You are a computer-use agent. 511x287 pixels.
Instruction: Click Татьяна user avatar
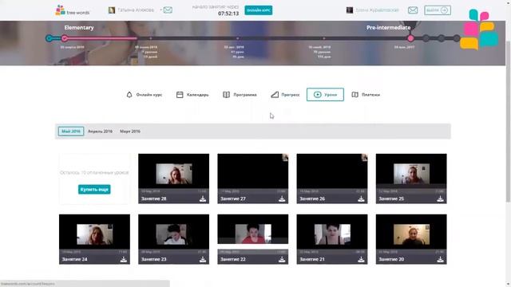click(x=112, y=10)
